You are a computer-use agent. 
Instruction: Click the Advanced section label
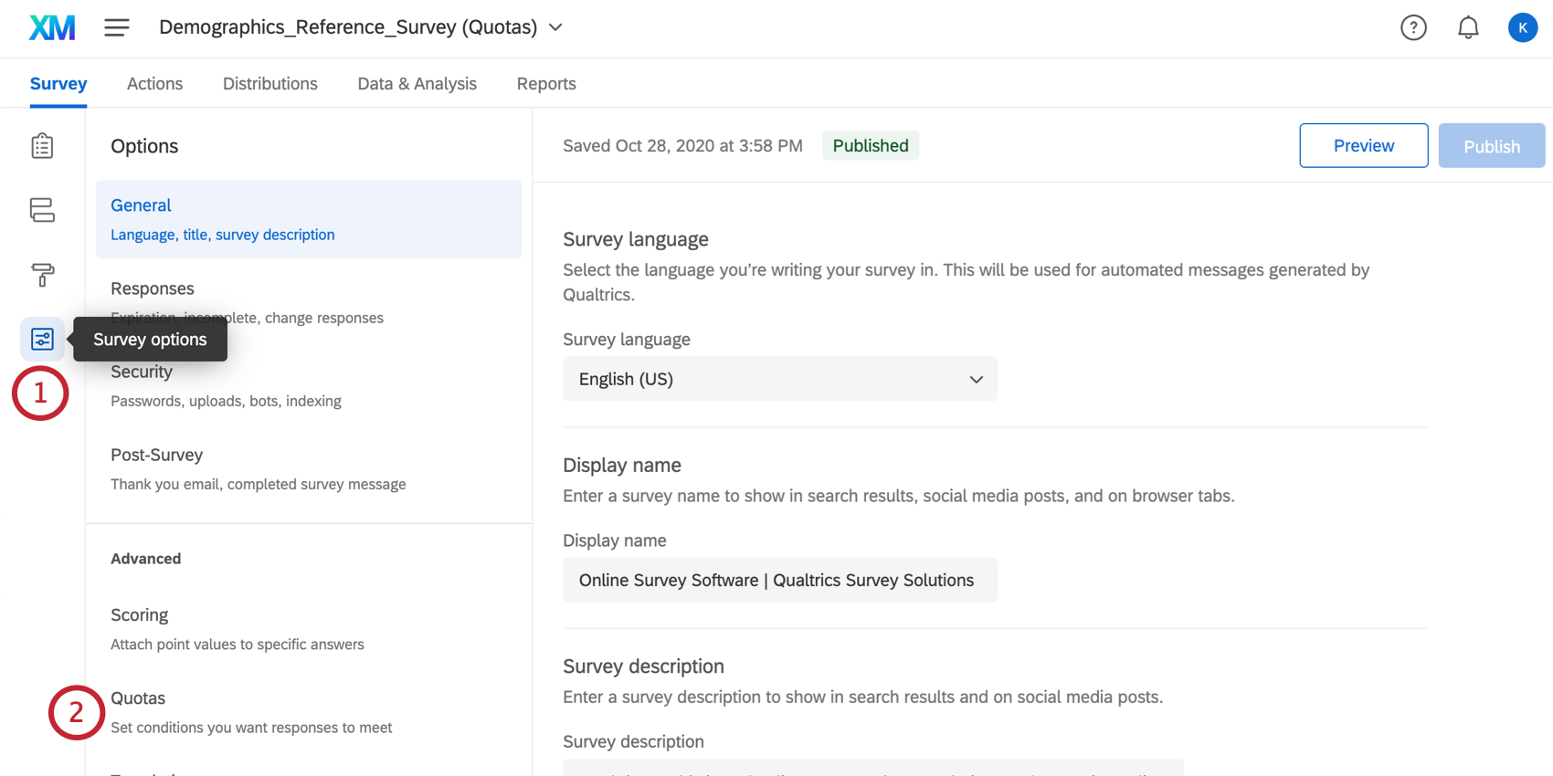click(146, 559)
